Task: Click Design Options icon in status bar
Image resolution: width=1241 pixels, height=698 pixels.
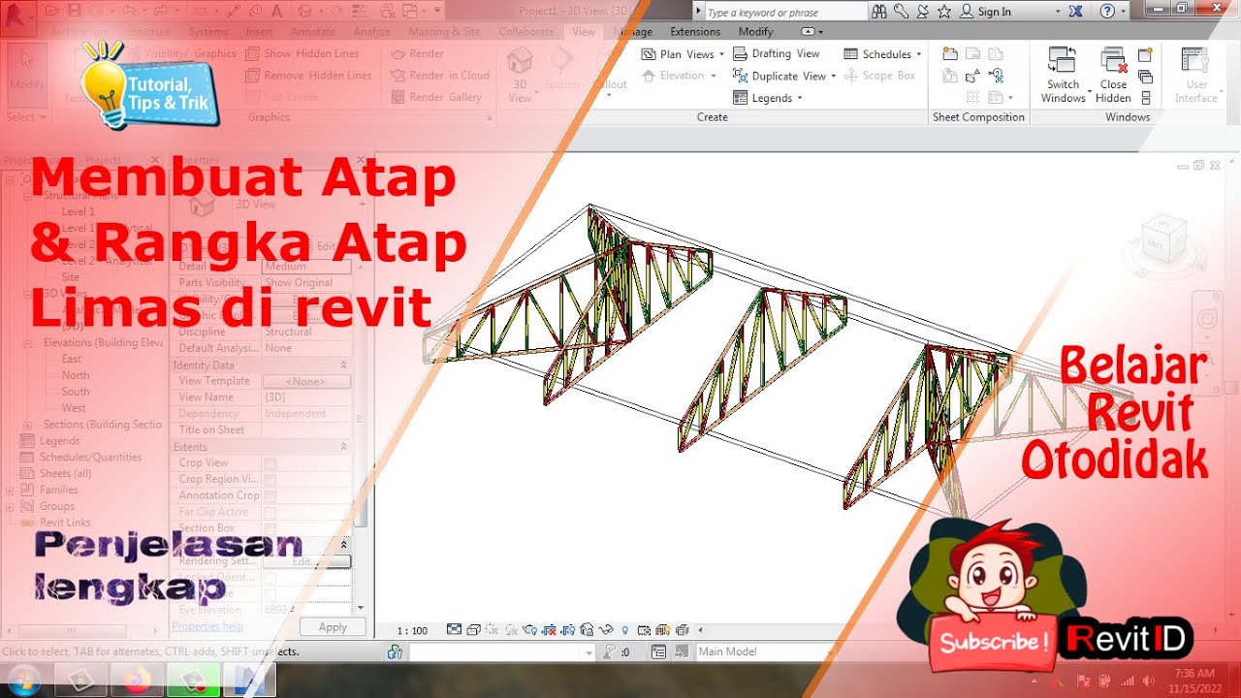Action: click(x=659, y=652)
